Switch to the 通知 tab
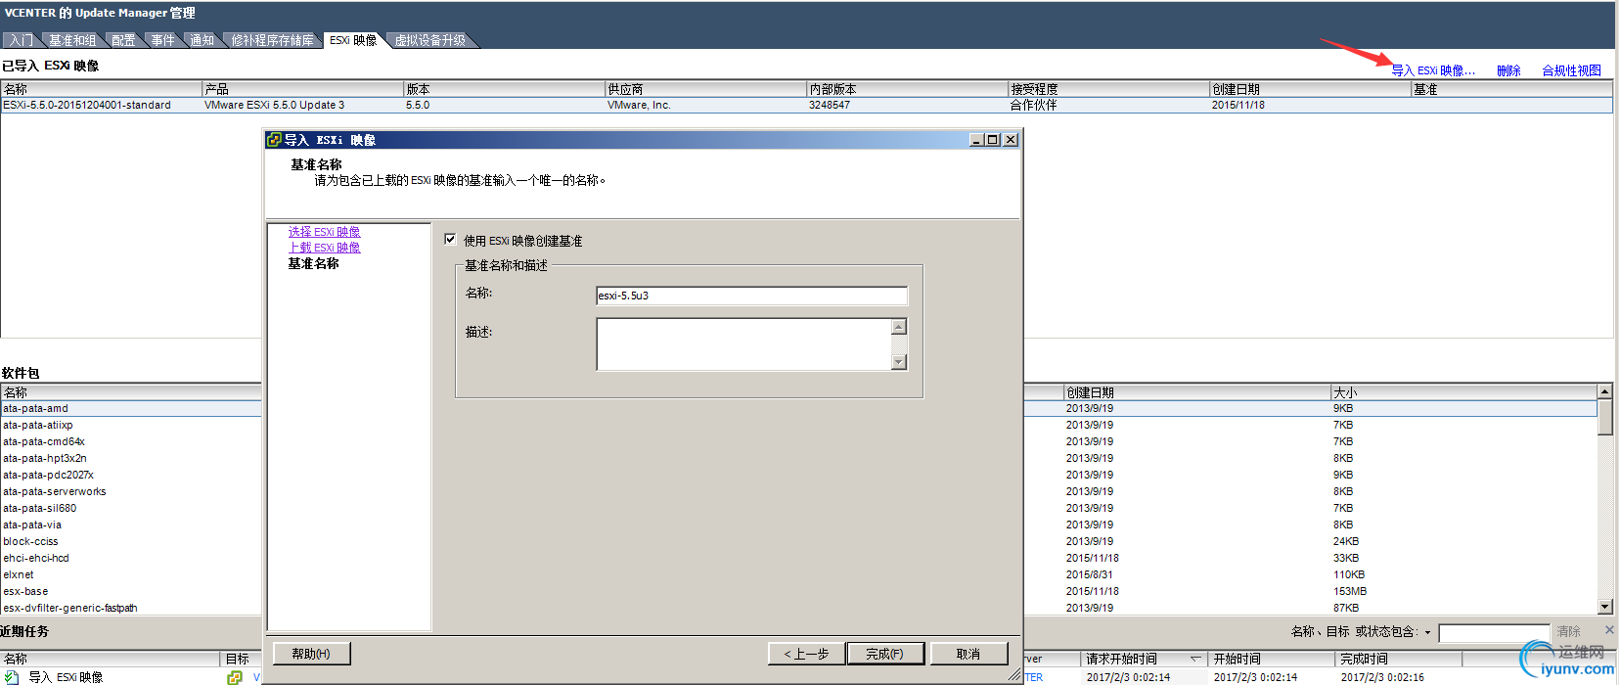 [202, 40]
